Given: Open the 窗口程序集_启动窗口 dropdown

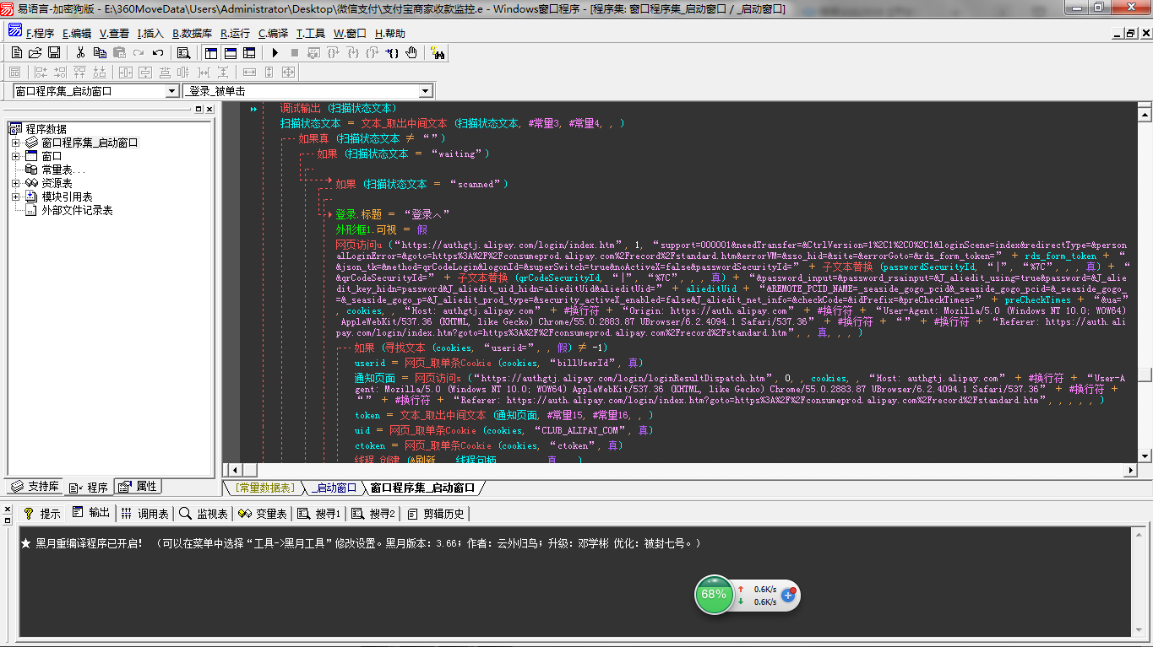Looking at the screenshot, I should pos(171,91).
